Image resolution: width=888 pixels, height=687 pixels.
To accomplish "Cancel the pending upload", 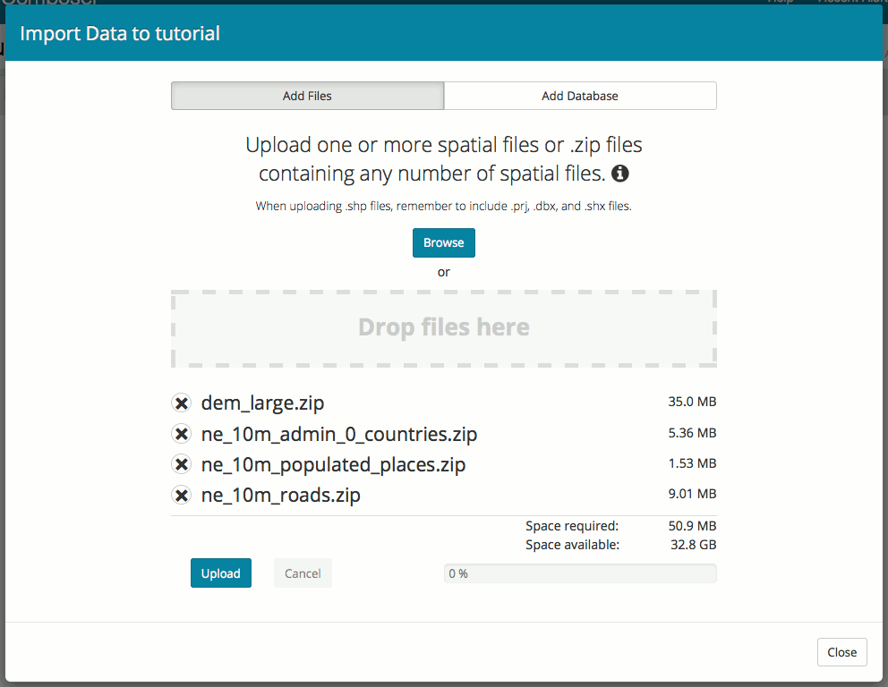I will pos(303,573).
